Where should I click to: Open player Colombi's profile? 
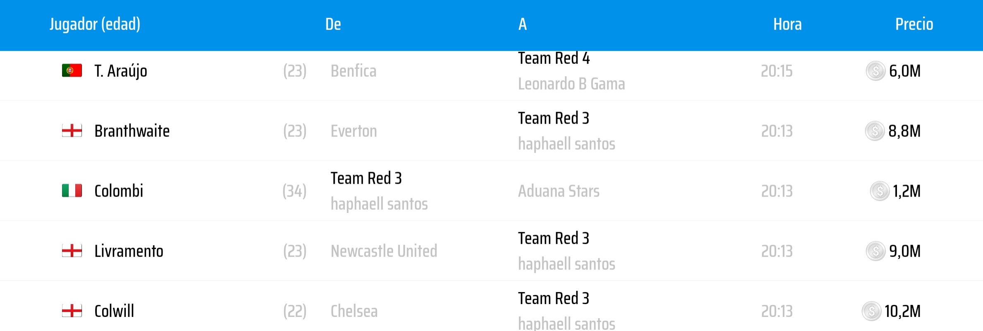[119, 191]
